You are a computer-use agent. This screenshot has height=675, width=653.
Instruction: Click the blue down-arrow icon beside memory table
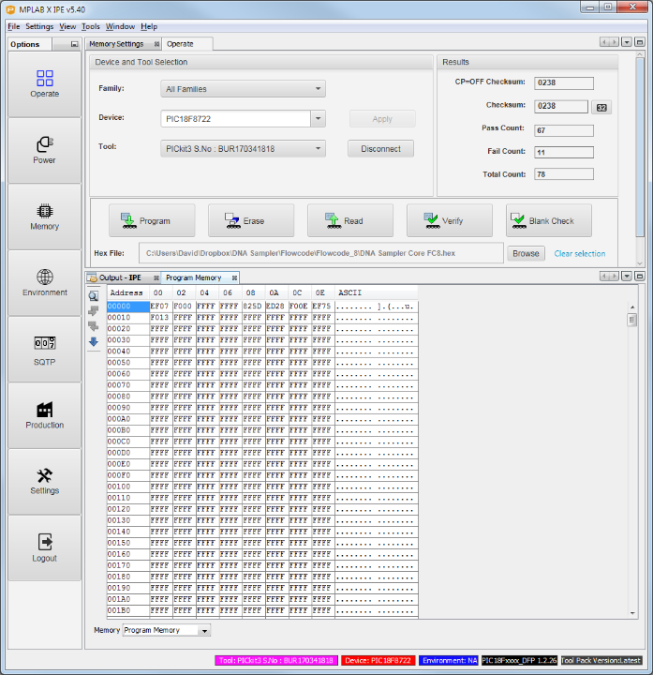94,342
